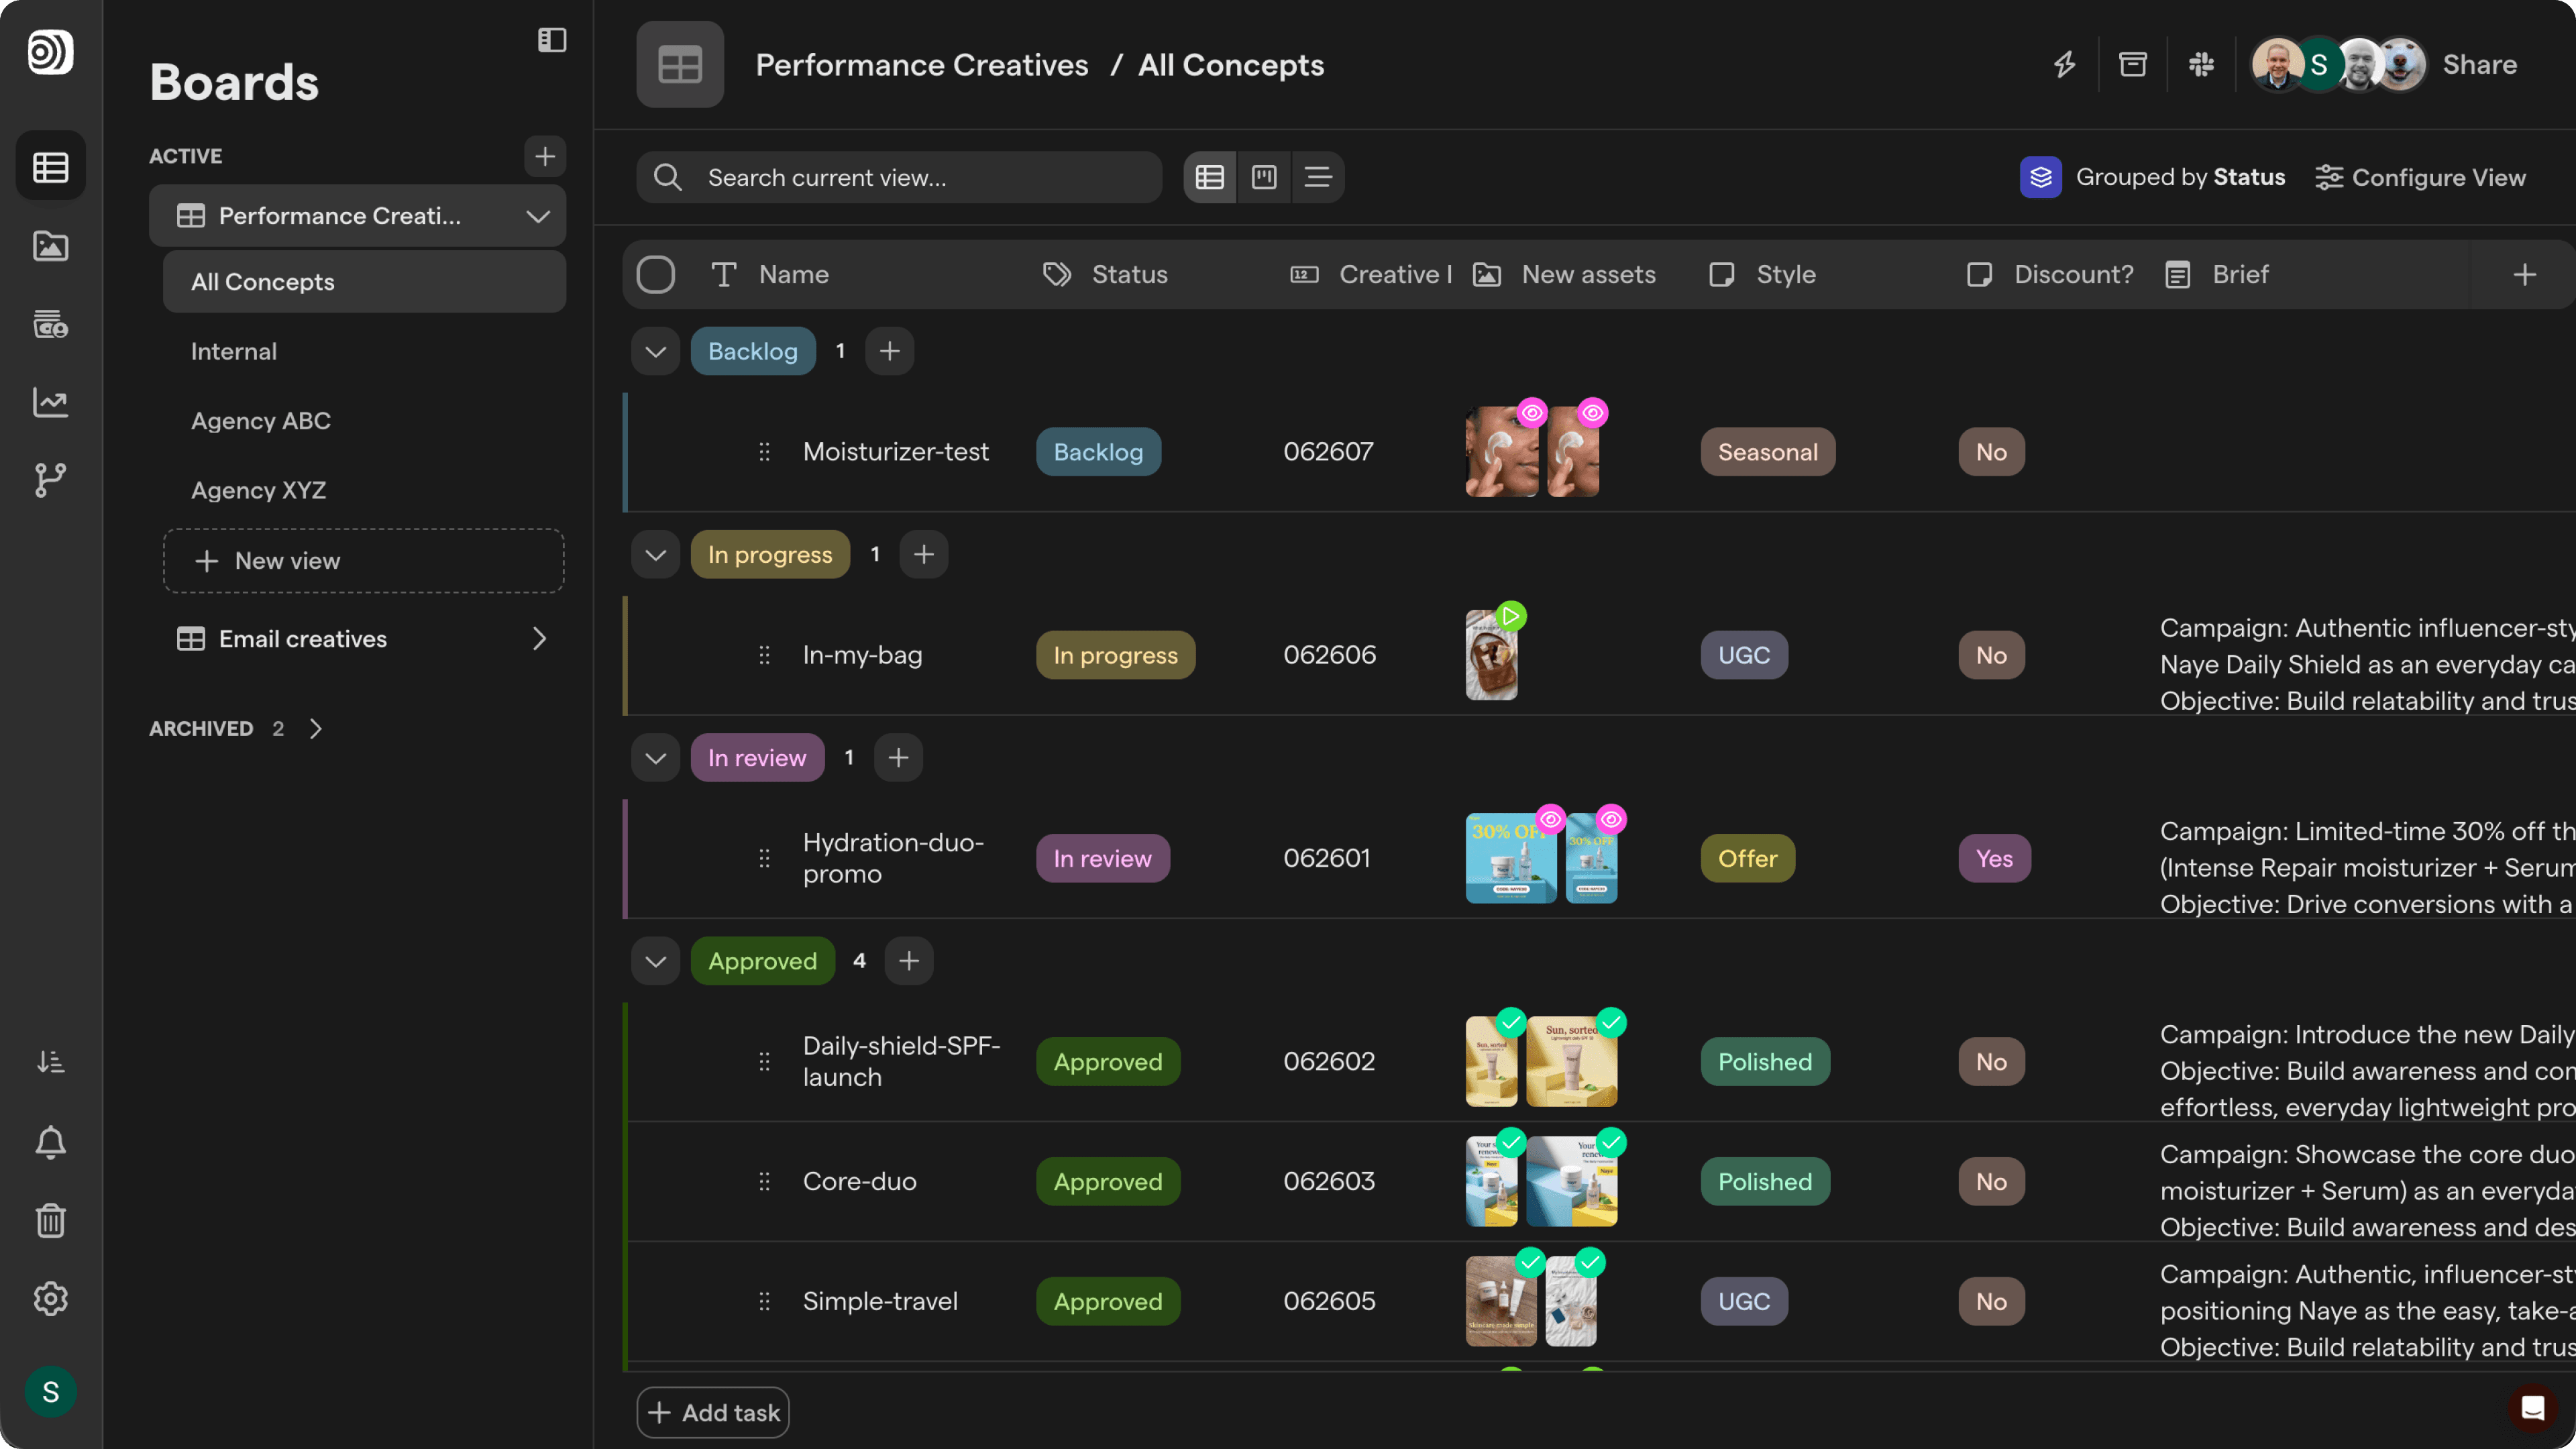Image resolution: width=2576 pixels, height=1449 pixels.
Task: Open the notifications bell icon
Action: pyautogui.click(x=51, y=1141)
